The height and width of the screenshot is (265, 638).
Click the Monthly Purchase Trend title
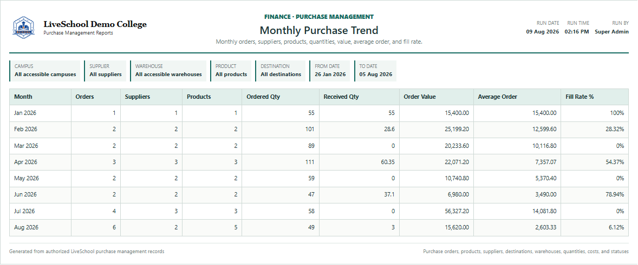[319, 30]
